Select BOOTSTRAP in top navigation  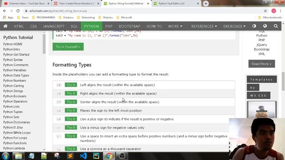point(130,26)
